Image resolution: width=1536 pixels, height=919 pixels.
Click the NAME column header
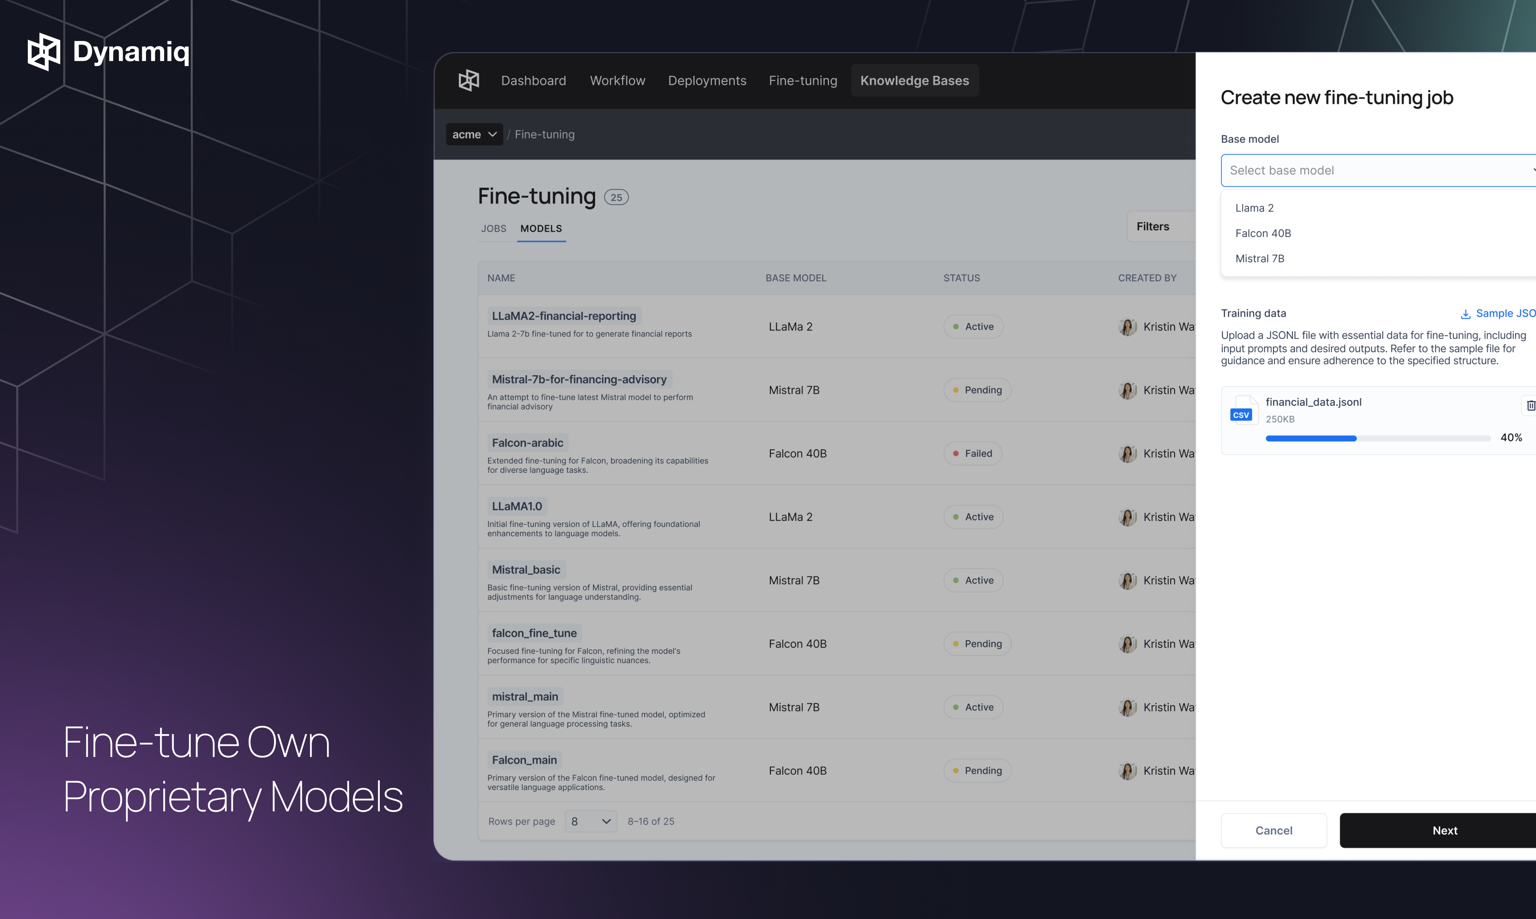click(x=501, y=278)
